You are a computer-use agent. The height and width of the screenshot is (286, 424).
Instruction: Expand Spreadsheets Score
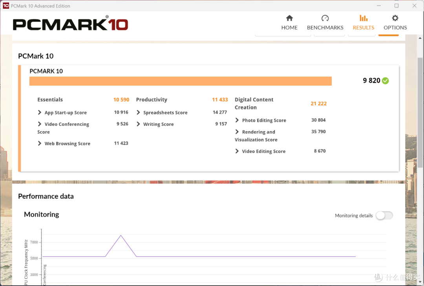tap(138, 112)
